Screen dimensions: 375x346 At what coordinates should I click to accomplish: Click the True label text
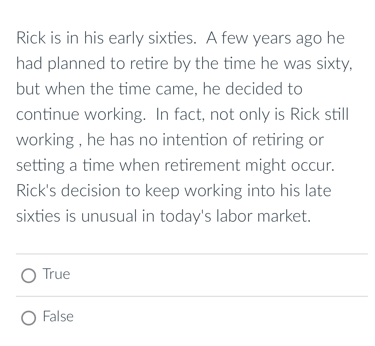tap(56, 274)
